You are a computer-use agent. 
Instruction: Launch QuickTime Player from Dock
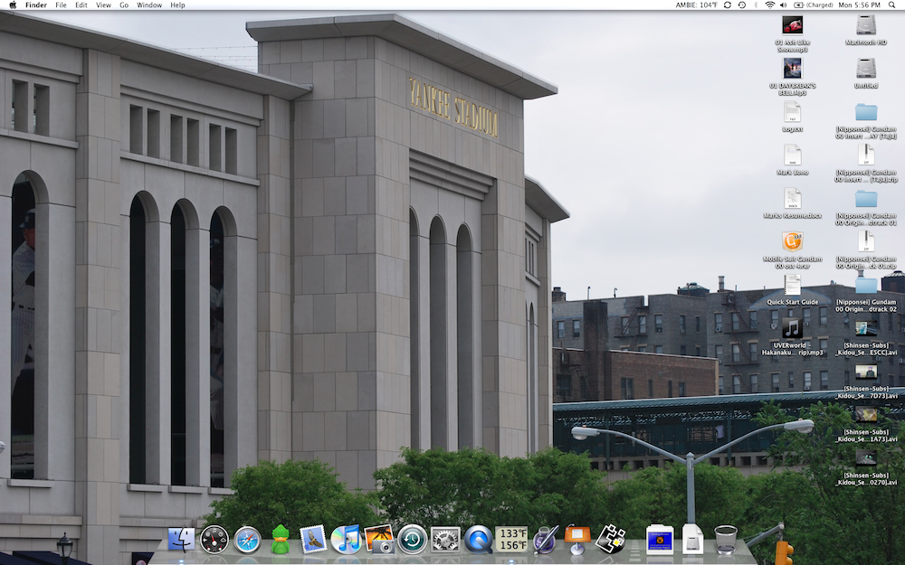pos(479,540)
